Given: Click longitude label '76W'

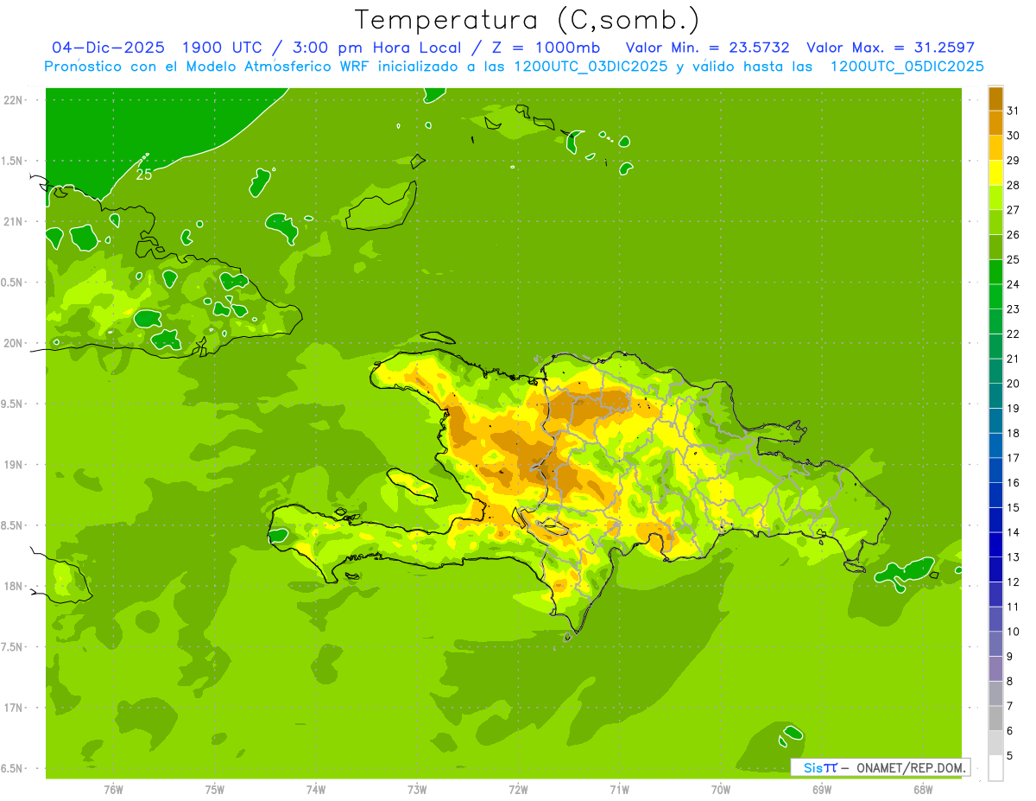Looking at the screenshot, I should (113, 790).
